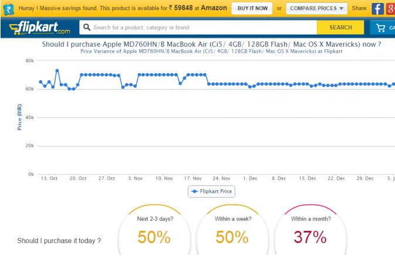
Task: Click the 13. Oct axis label
Action: (49, 178)
